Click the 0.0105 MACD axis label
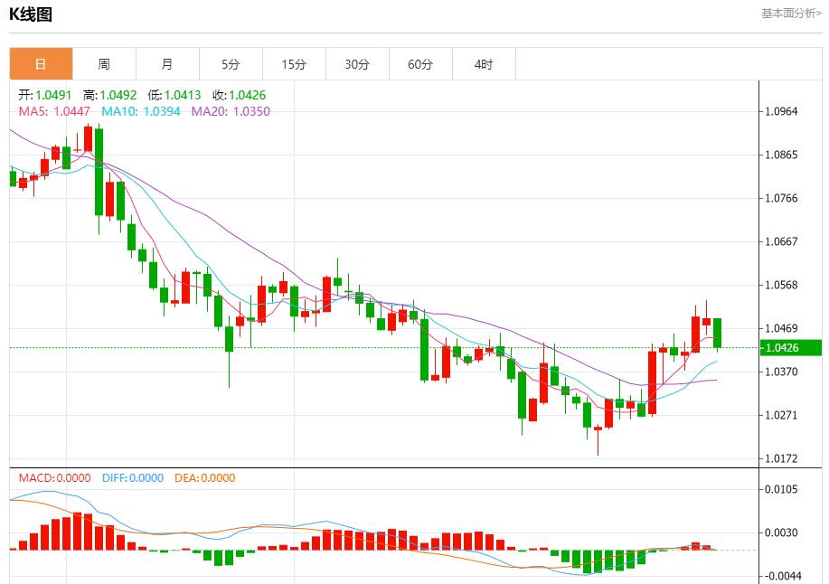 [x=781, y=490]
